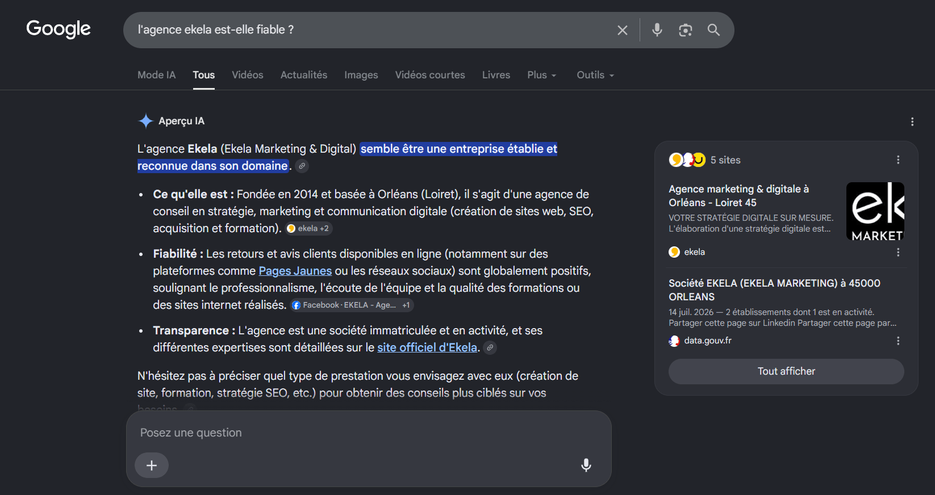Image resolution: width=935 pixels, height=495 pixels.
Task: Expand the Outils dropdown
Action: [x=595, y=75]
